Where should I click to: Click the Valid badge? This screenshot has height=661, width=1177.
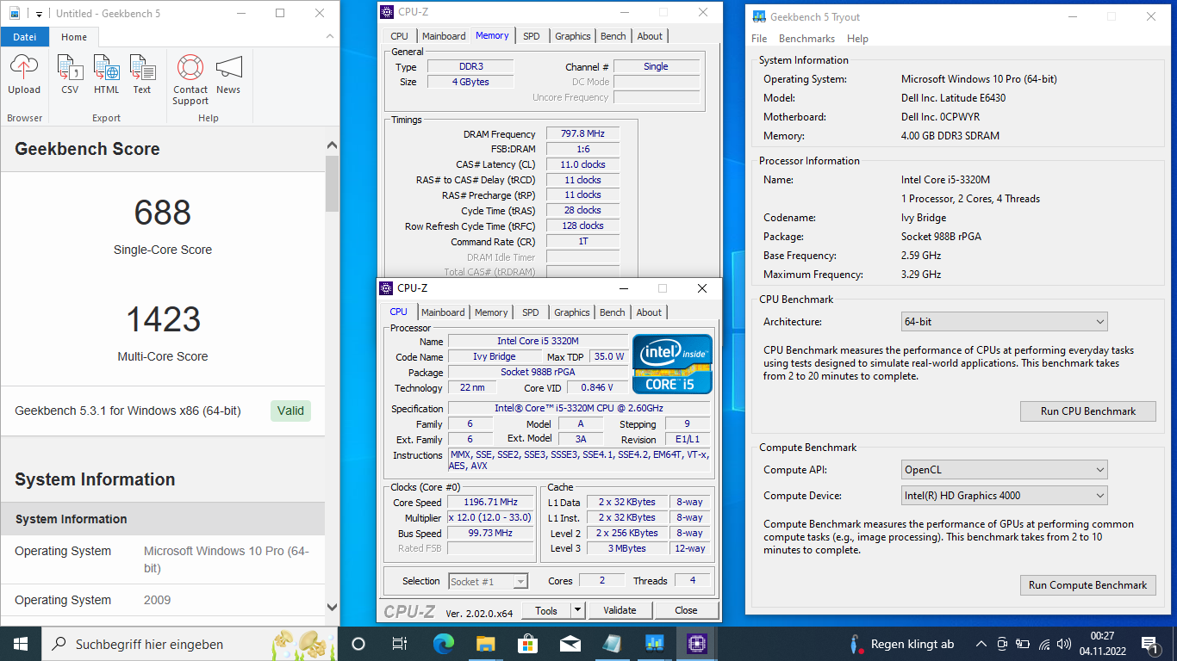point(290,411)
